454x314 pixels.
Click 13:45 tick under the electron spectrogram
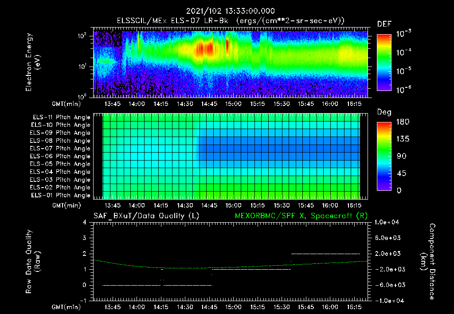tap(112, 104)
